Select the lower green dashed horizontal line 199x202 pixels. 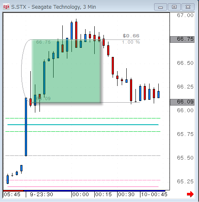pyautogui.click(x=83, y=131)
